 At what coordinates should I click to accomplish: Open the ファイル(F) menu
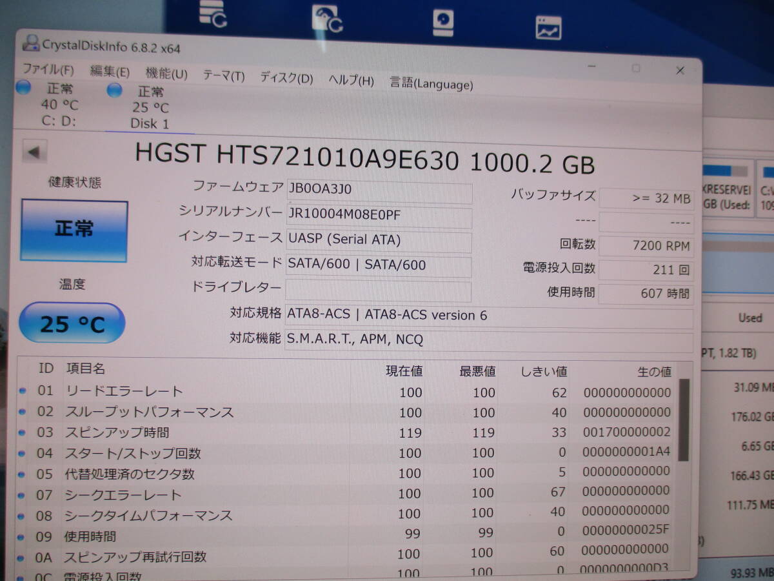[48, 69]
